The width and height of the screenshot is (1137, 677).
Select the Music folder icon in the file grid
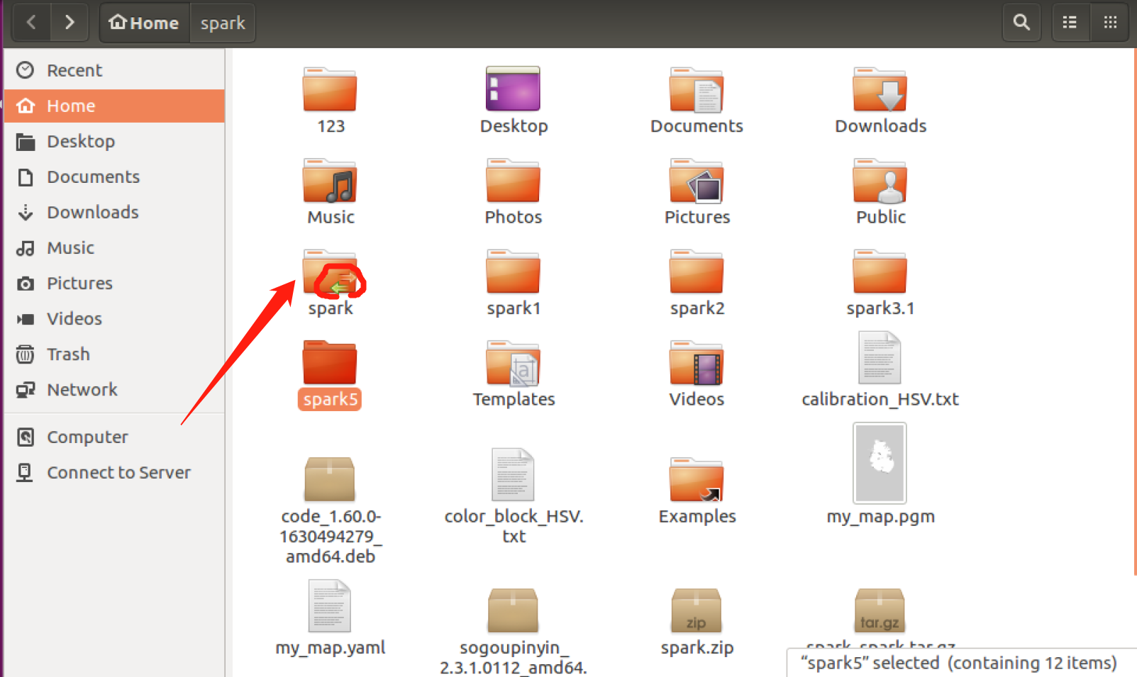(x=330, y=181)
